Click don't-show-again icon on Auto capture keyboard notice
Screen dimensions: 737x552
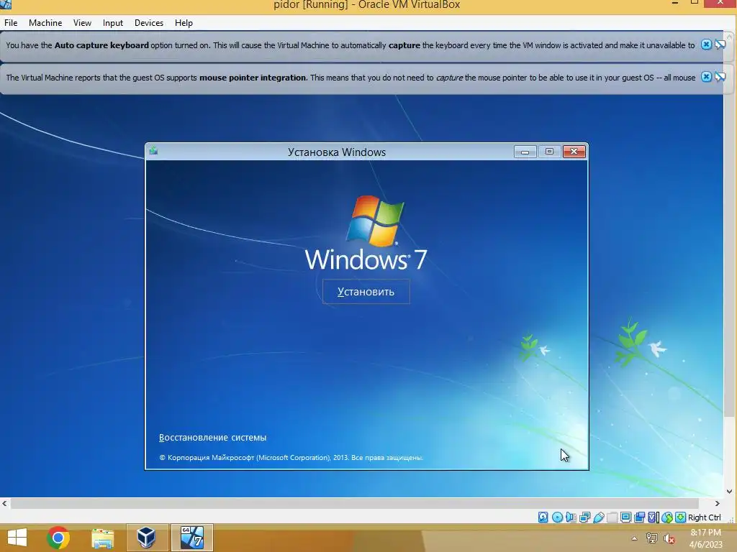[x=720, y=45]
